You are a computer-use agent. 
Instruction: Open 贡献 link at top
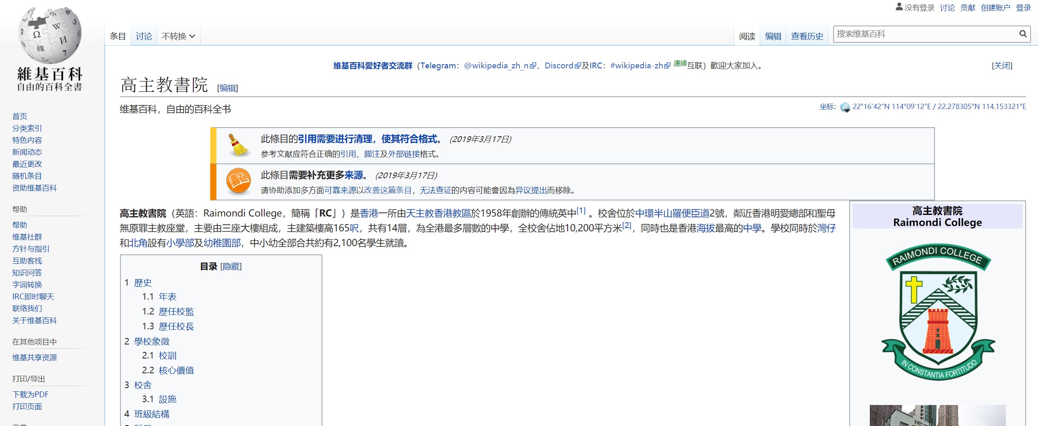click(968, 7)
